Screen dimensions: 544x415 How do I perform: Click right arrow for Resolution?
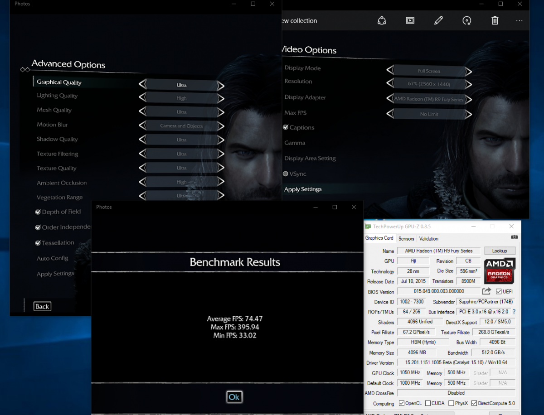pos(468,84)
